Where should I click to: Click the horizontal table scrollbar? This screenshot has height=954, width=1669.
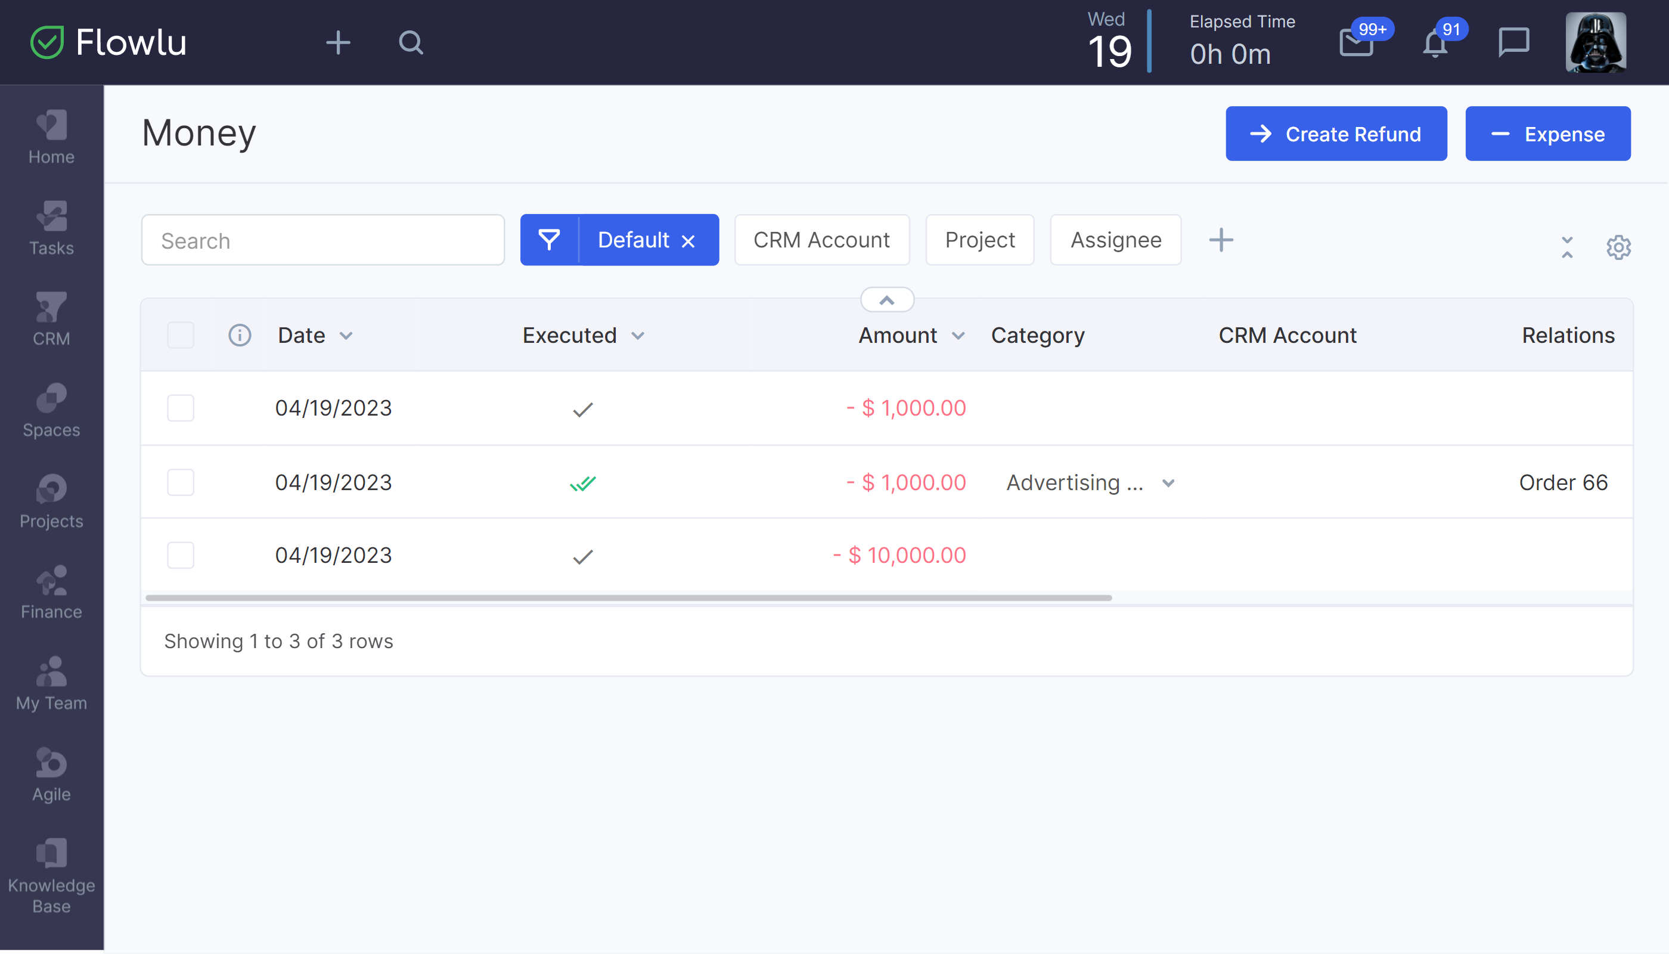[x=629, y=597]
